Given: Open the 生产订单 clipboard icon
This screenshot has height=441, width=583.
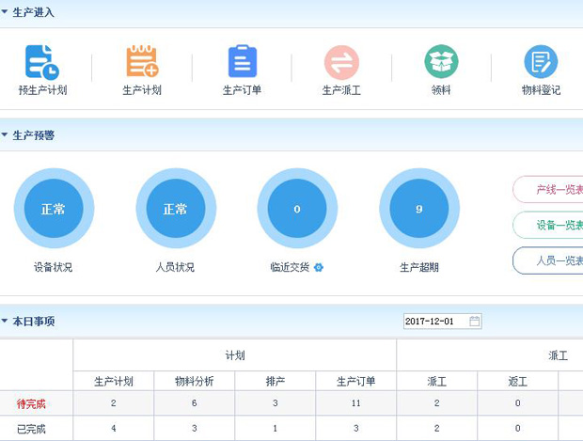Looking at the screenshot, I should 242,62.
